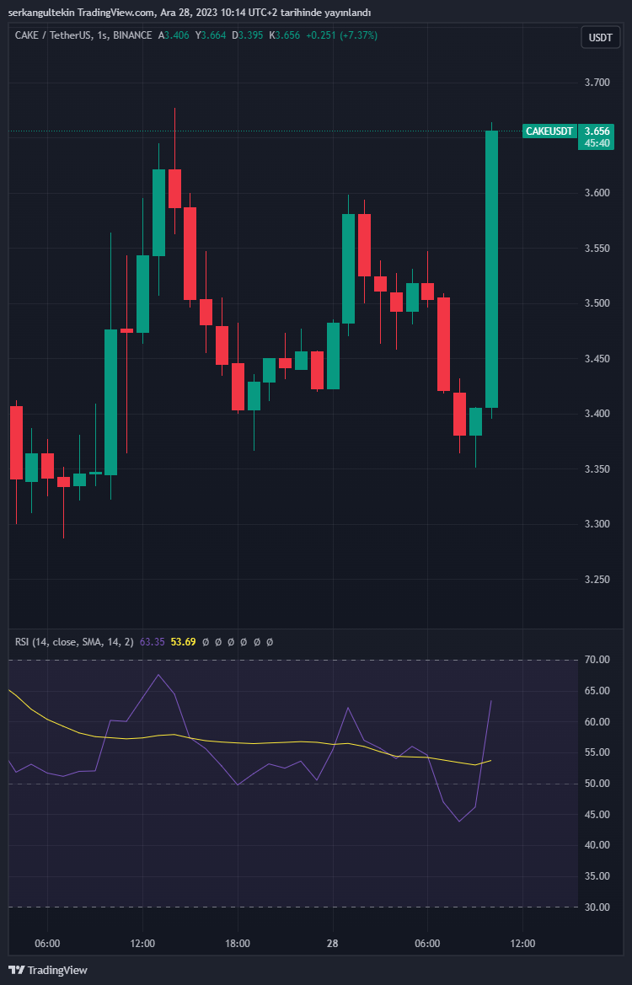Click the yellow RSI SMA value 53.69
Viewport: 632px width, 985px height.
coord(183,642)
